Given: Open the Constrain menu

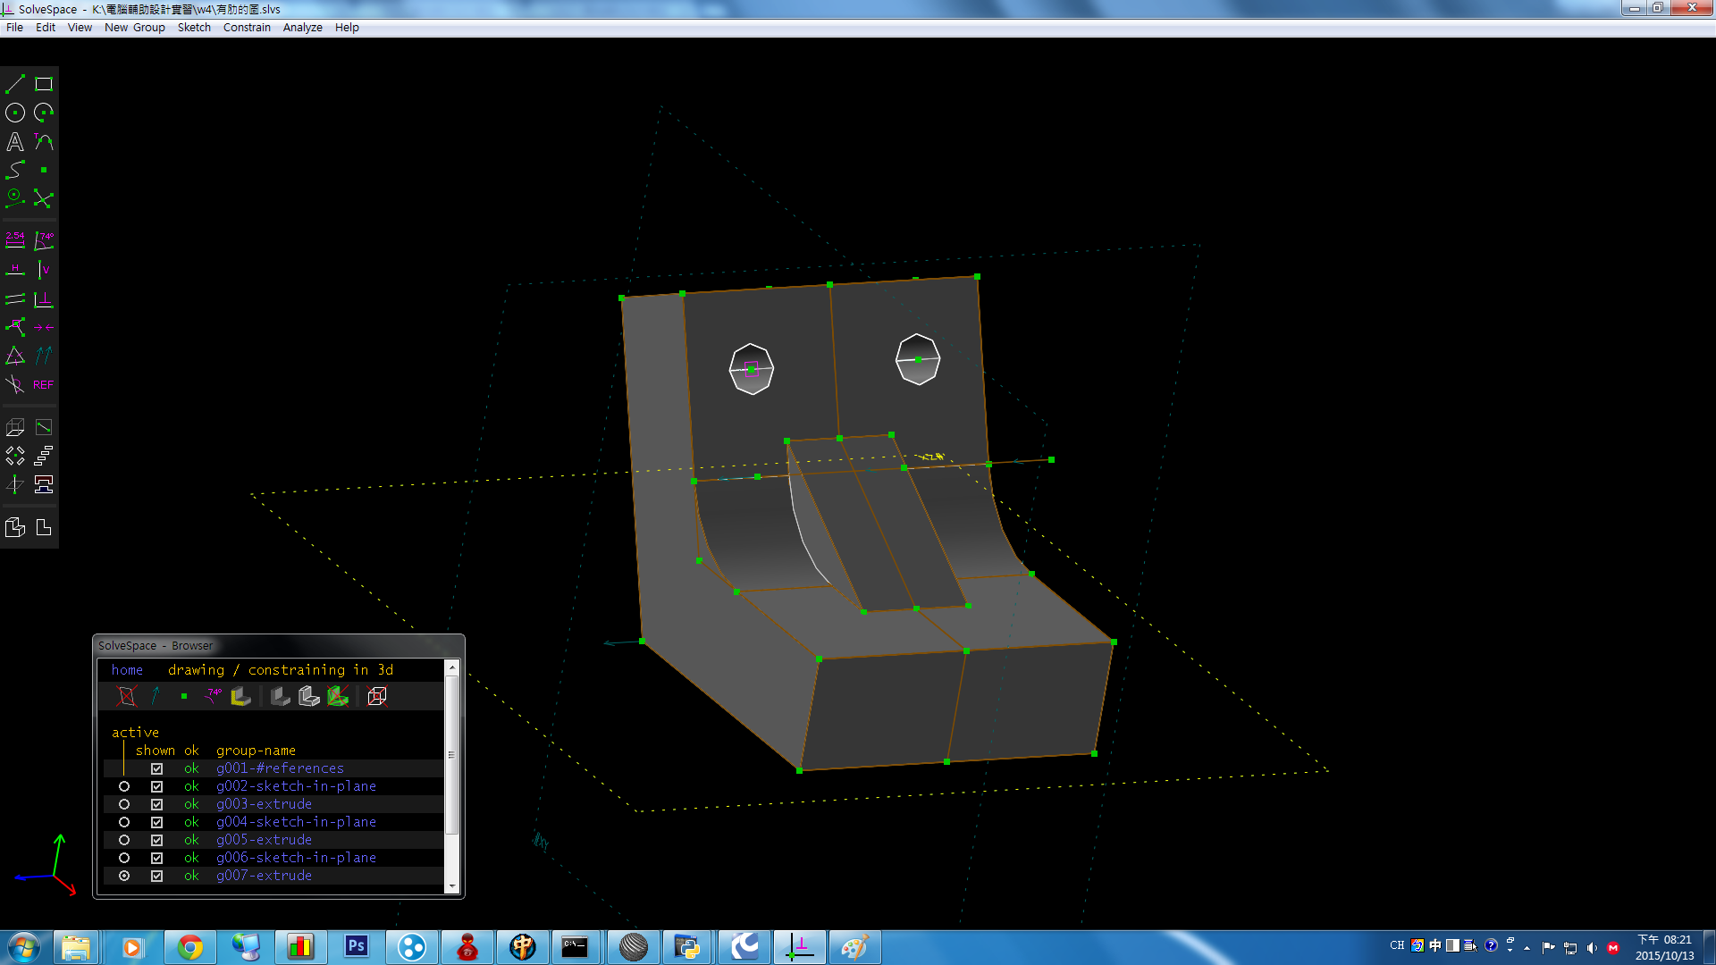Looking at the screenshot, I should (247, 28).
